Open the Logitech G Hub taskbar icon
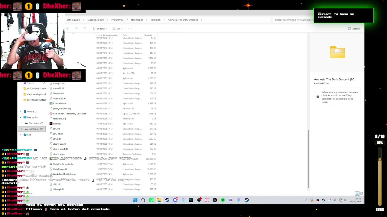 click(x=215, y=200)
